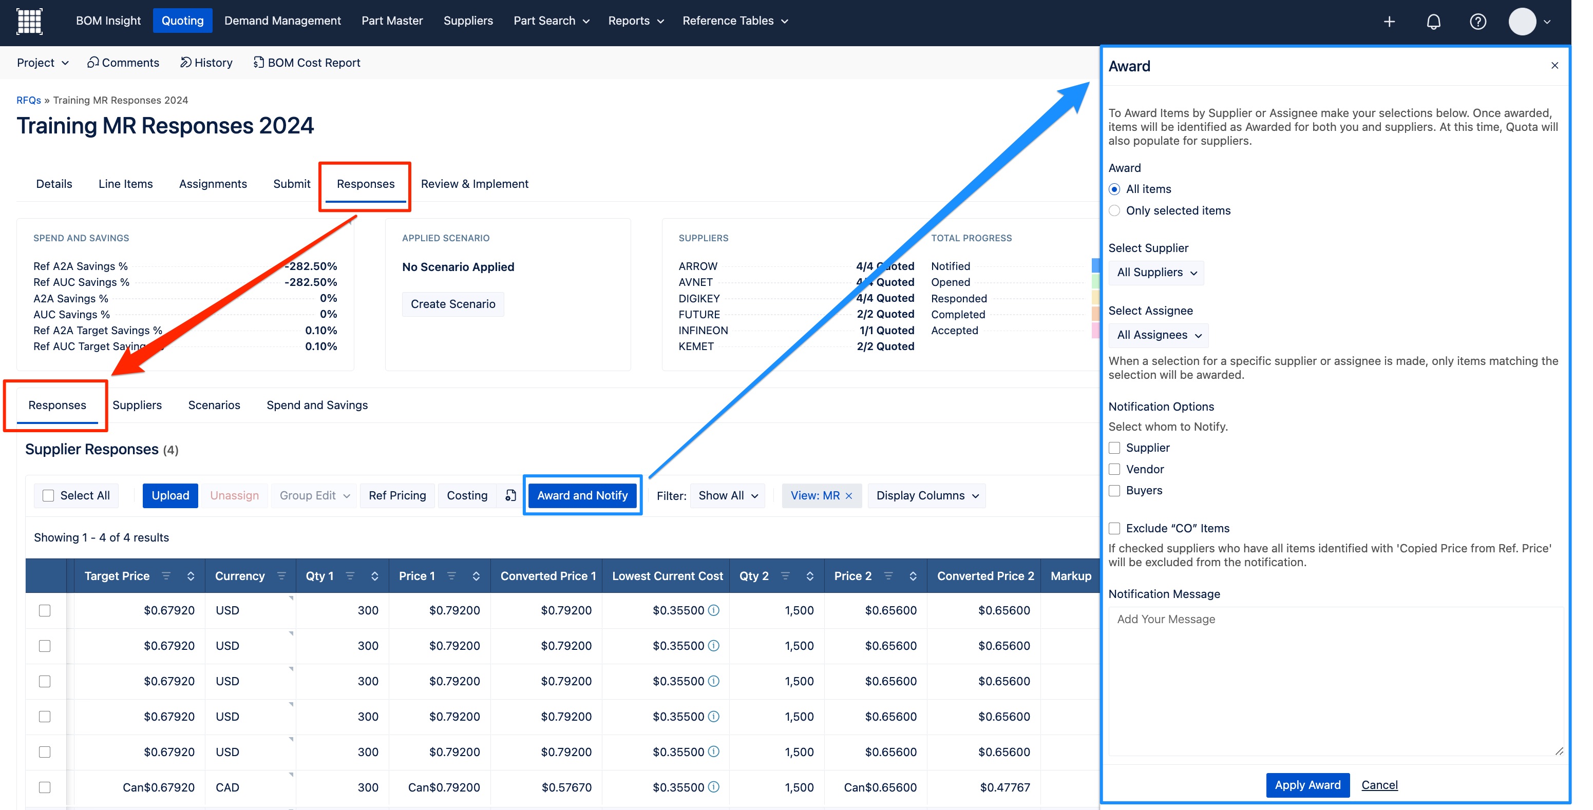
Task: Click the export icon beside Costing
Action: tap(510, 495)
